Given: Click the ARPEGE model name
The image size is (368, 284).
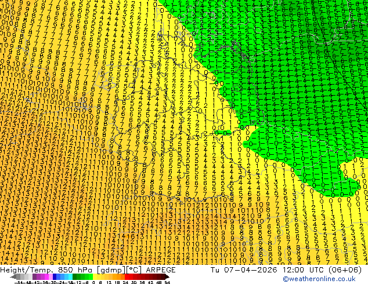Looking at the screenshot, I should [x=161, y=270].
